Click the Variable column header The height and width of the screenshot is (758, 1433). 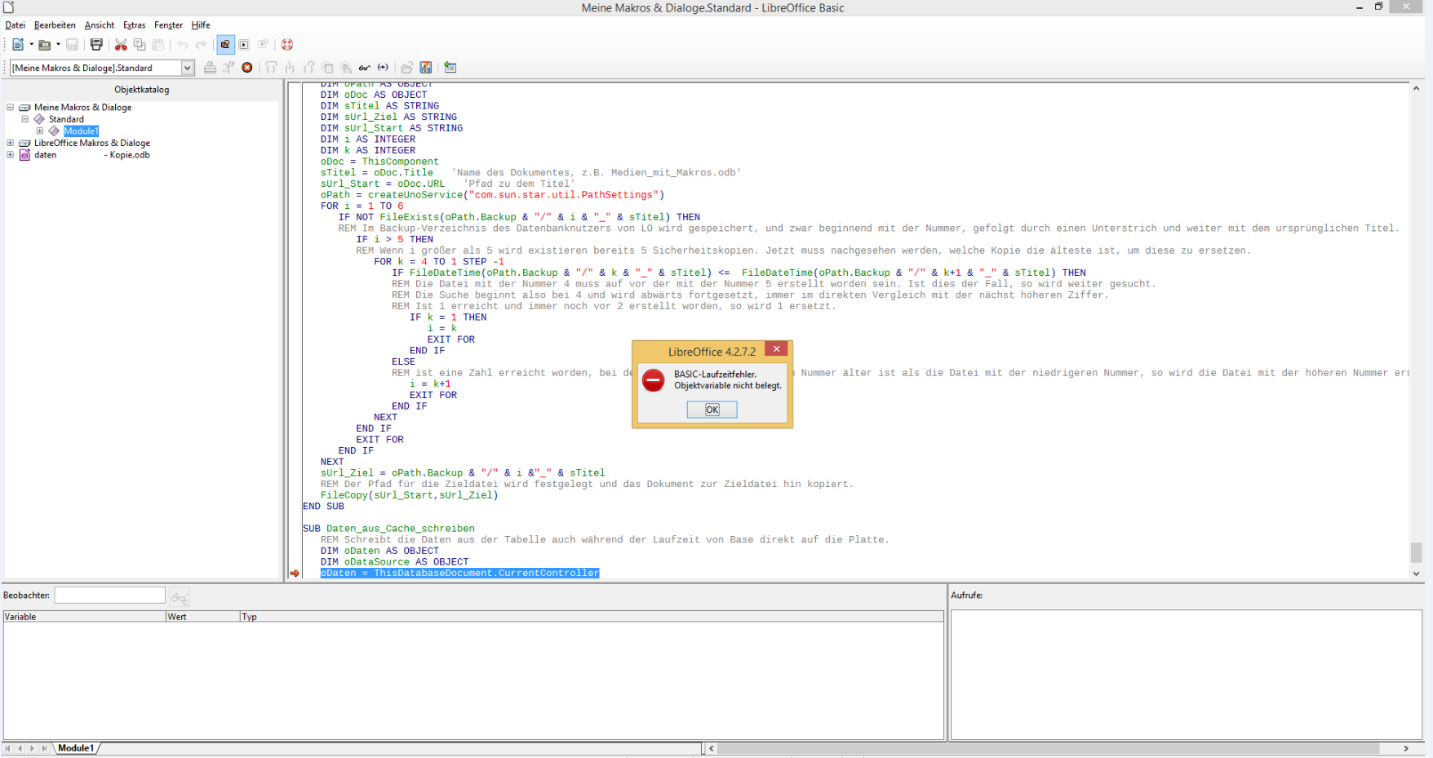[x=84, y=617]
